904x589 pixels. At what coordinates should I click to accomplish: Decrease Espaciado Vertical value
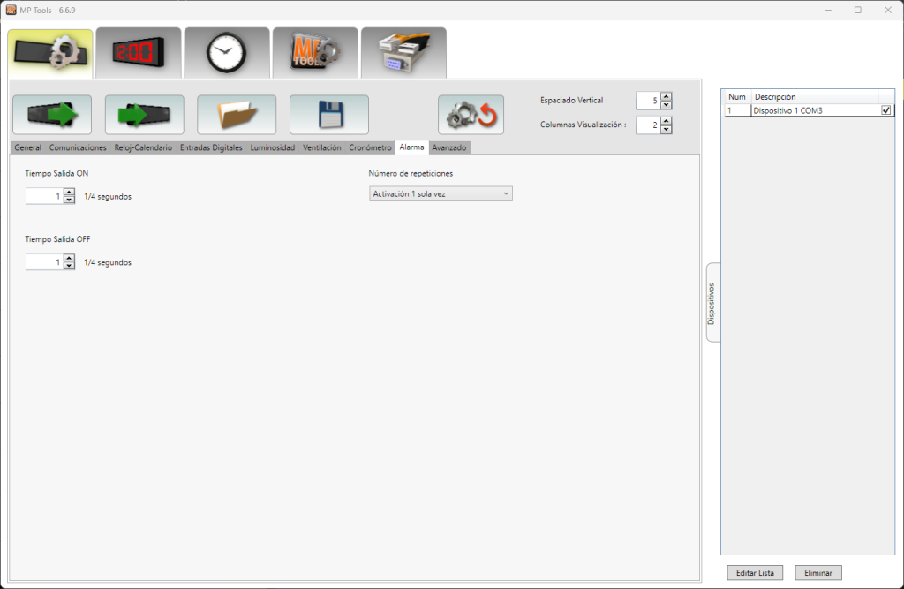click(666, 105)
